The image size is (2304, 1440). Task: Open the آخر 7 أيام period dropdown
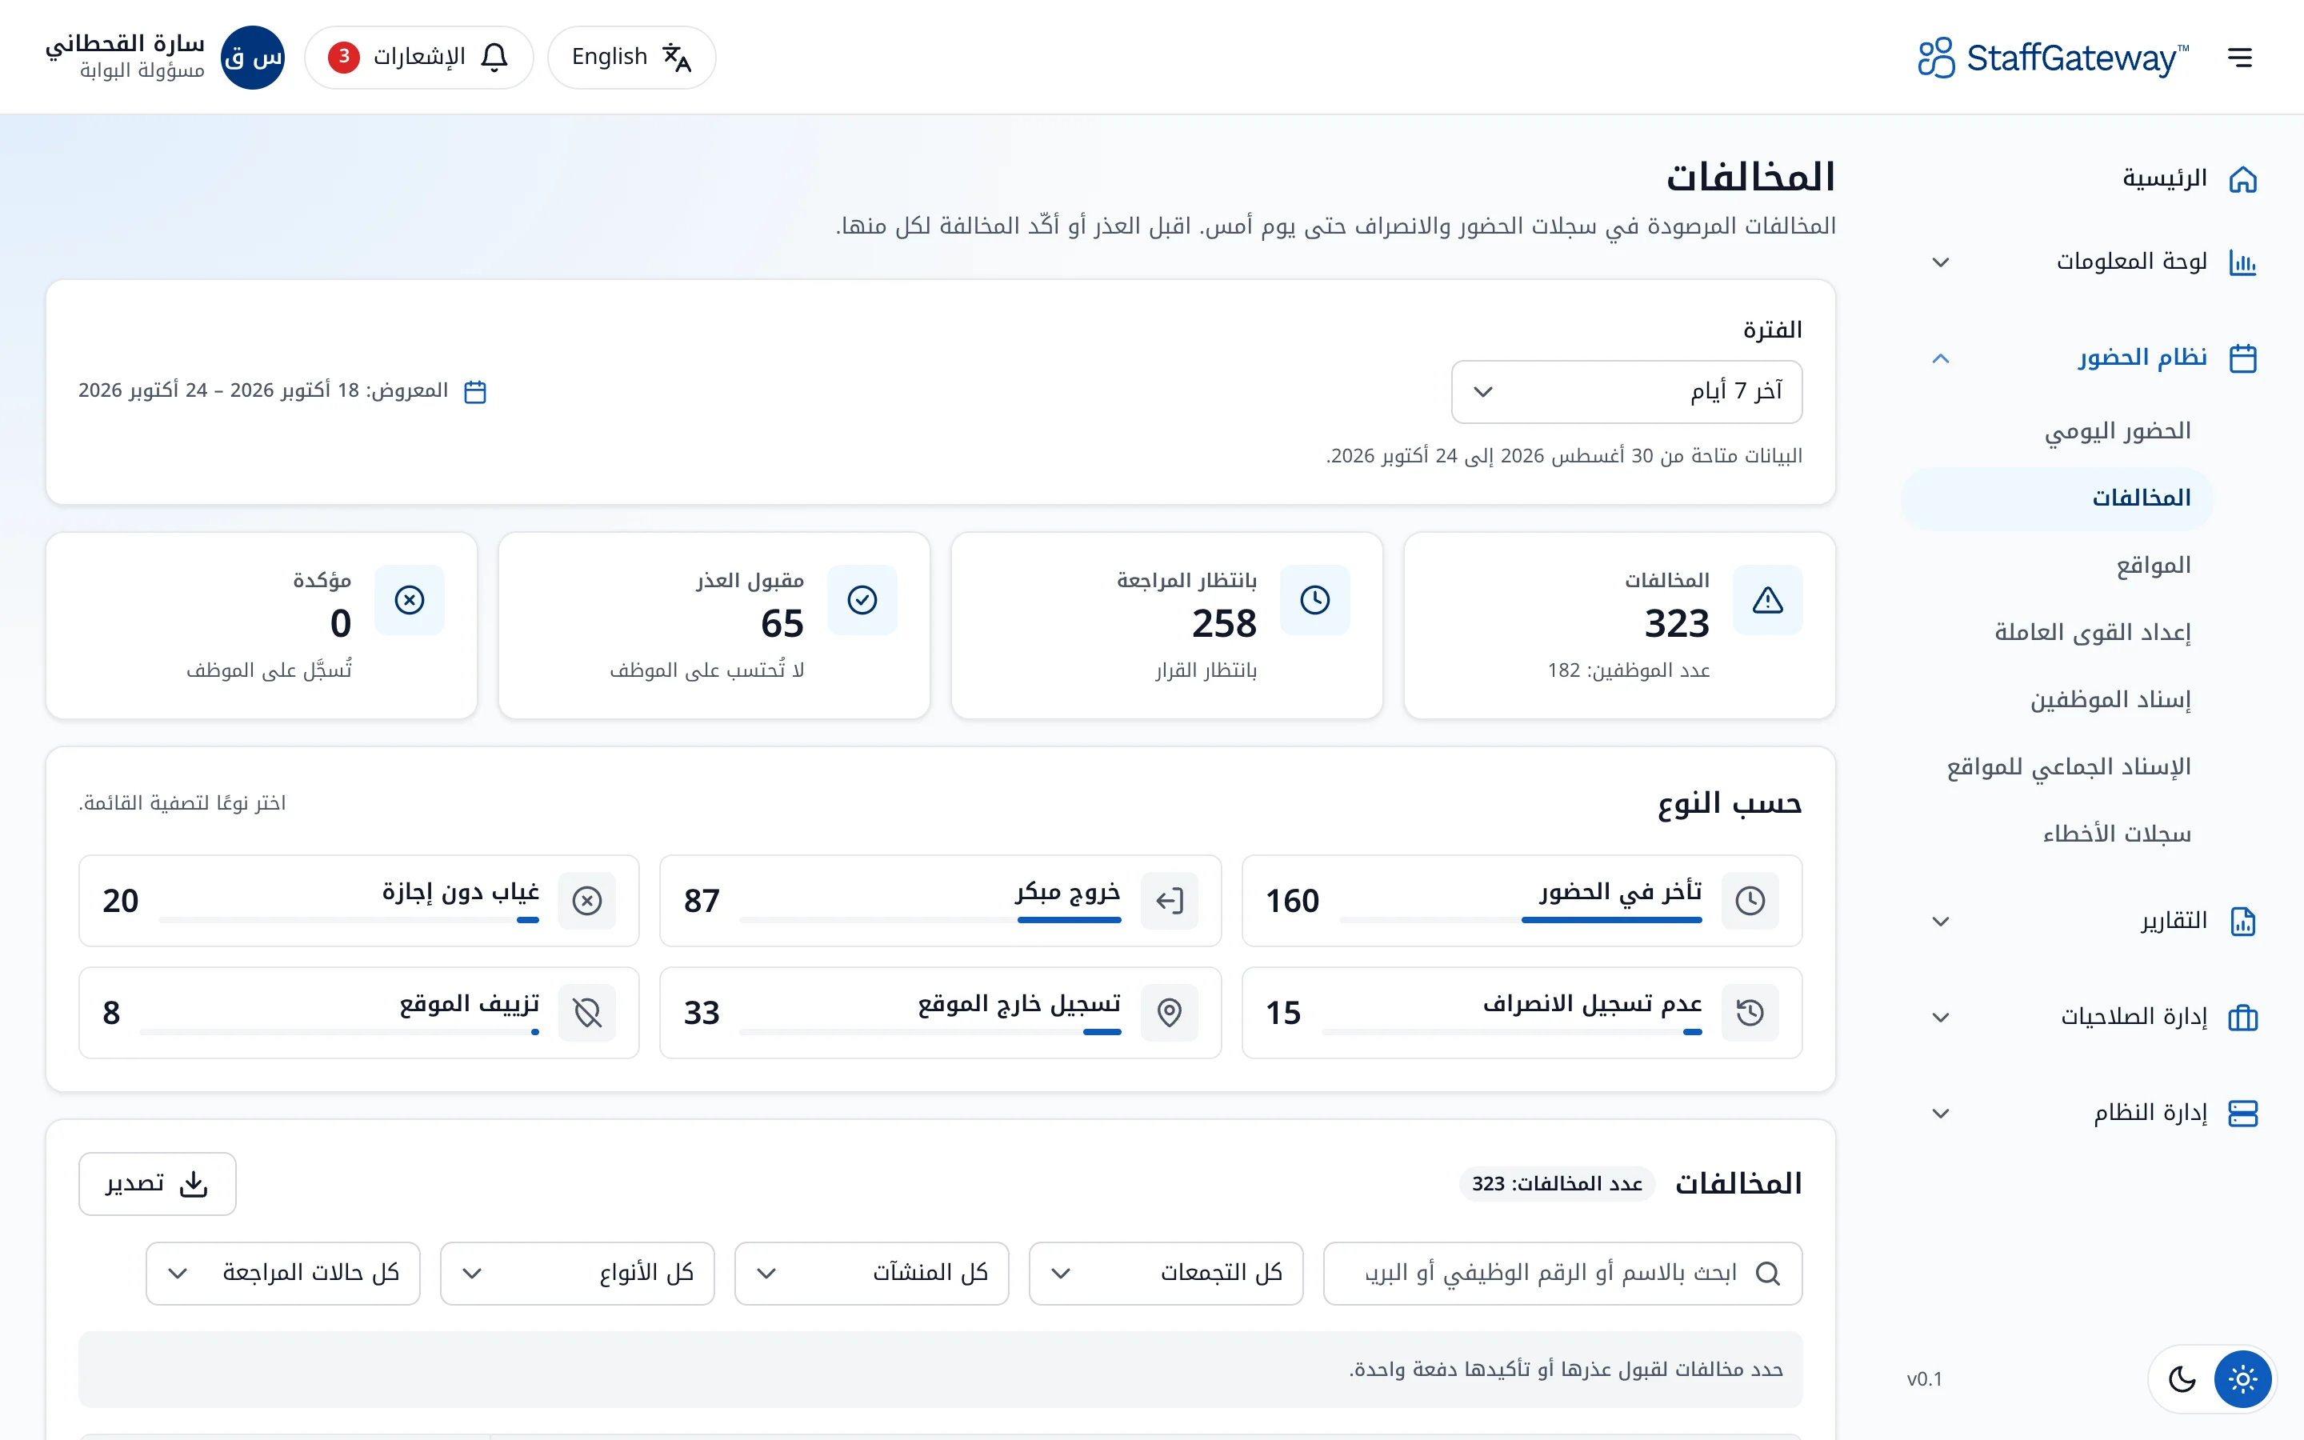click(1626, 391)
